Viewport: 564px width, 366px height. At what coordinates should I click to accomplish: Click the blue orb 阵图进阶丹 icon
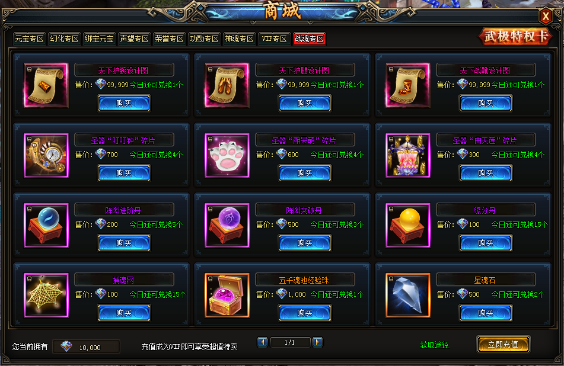tap(46, 225)
